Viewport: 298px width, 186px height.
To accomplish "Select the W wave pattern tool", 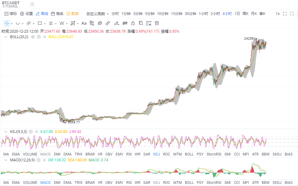I will click(62, 23).
